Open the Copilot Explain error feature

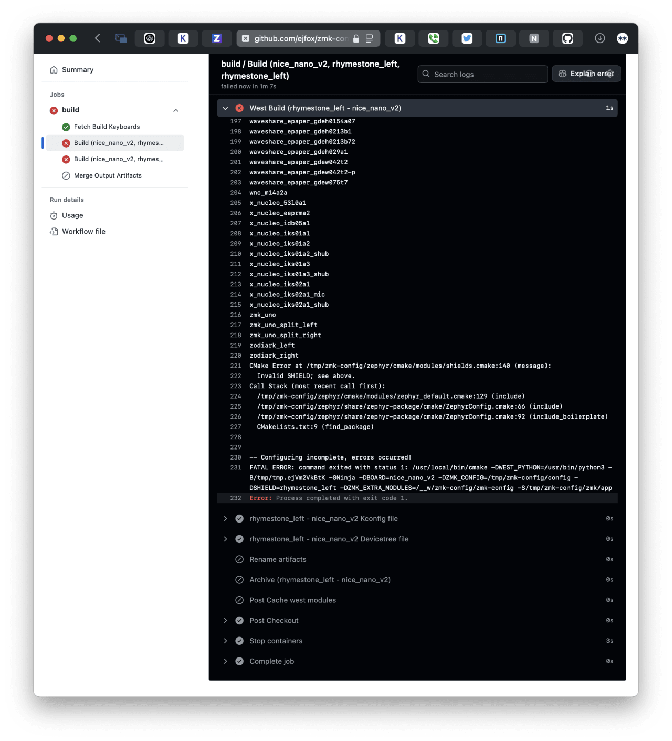[x=586, y=74]
